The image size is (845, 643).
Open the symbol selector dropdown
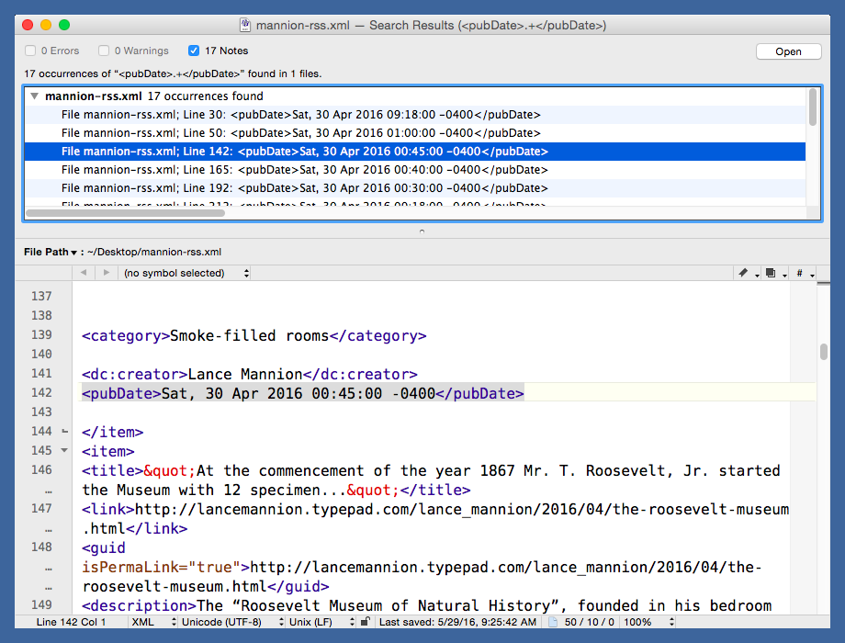(x=186, y=273)
